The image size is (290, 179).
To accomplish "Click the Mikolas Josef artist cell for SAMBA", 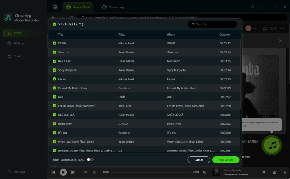I will [x=126, y=43].
